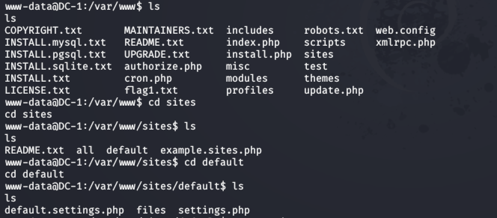
Task: Select the MAINTAINERS.txt filename
Action: 169,30
